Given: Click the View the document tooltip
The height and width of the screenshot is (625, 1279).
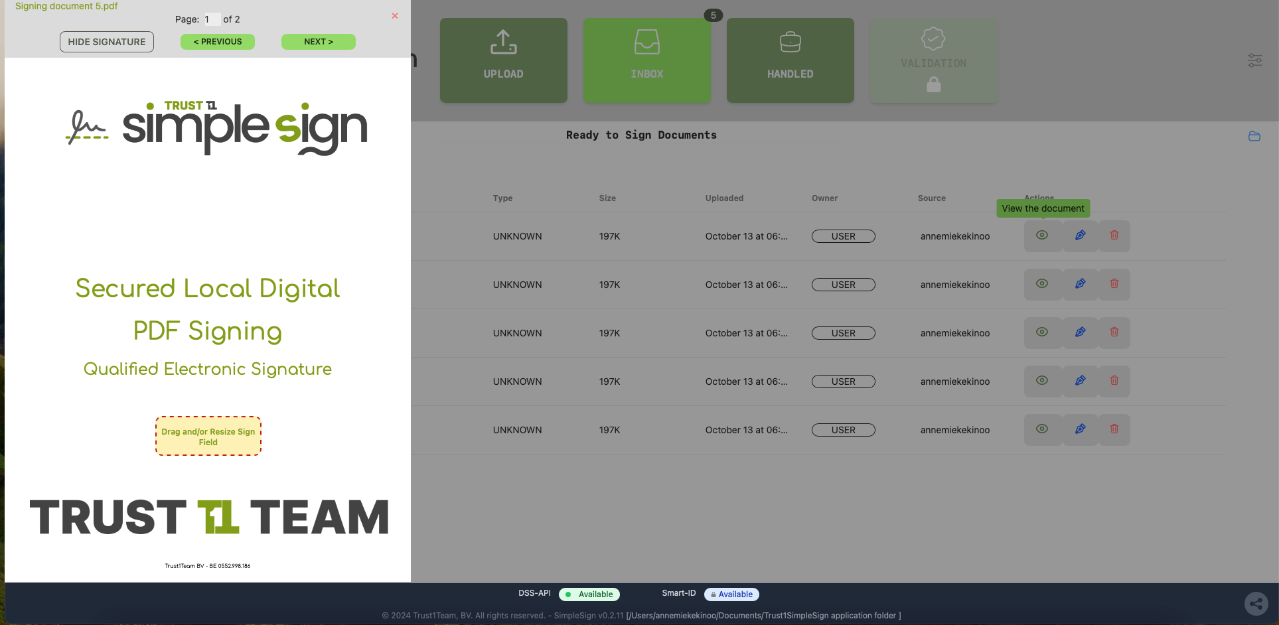Looking at the screenshot, I should [1043, 208].
